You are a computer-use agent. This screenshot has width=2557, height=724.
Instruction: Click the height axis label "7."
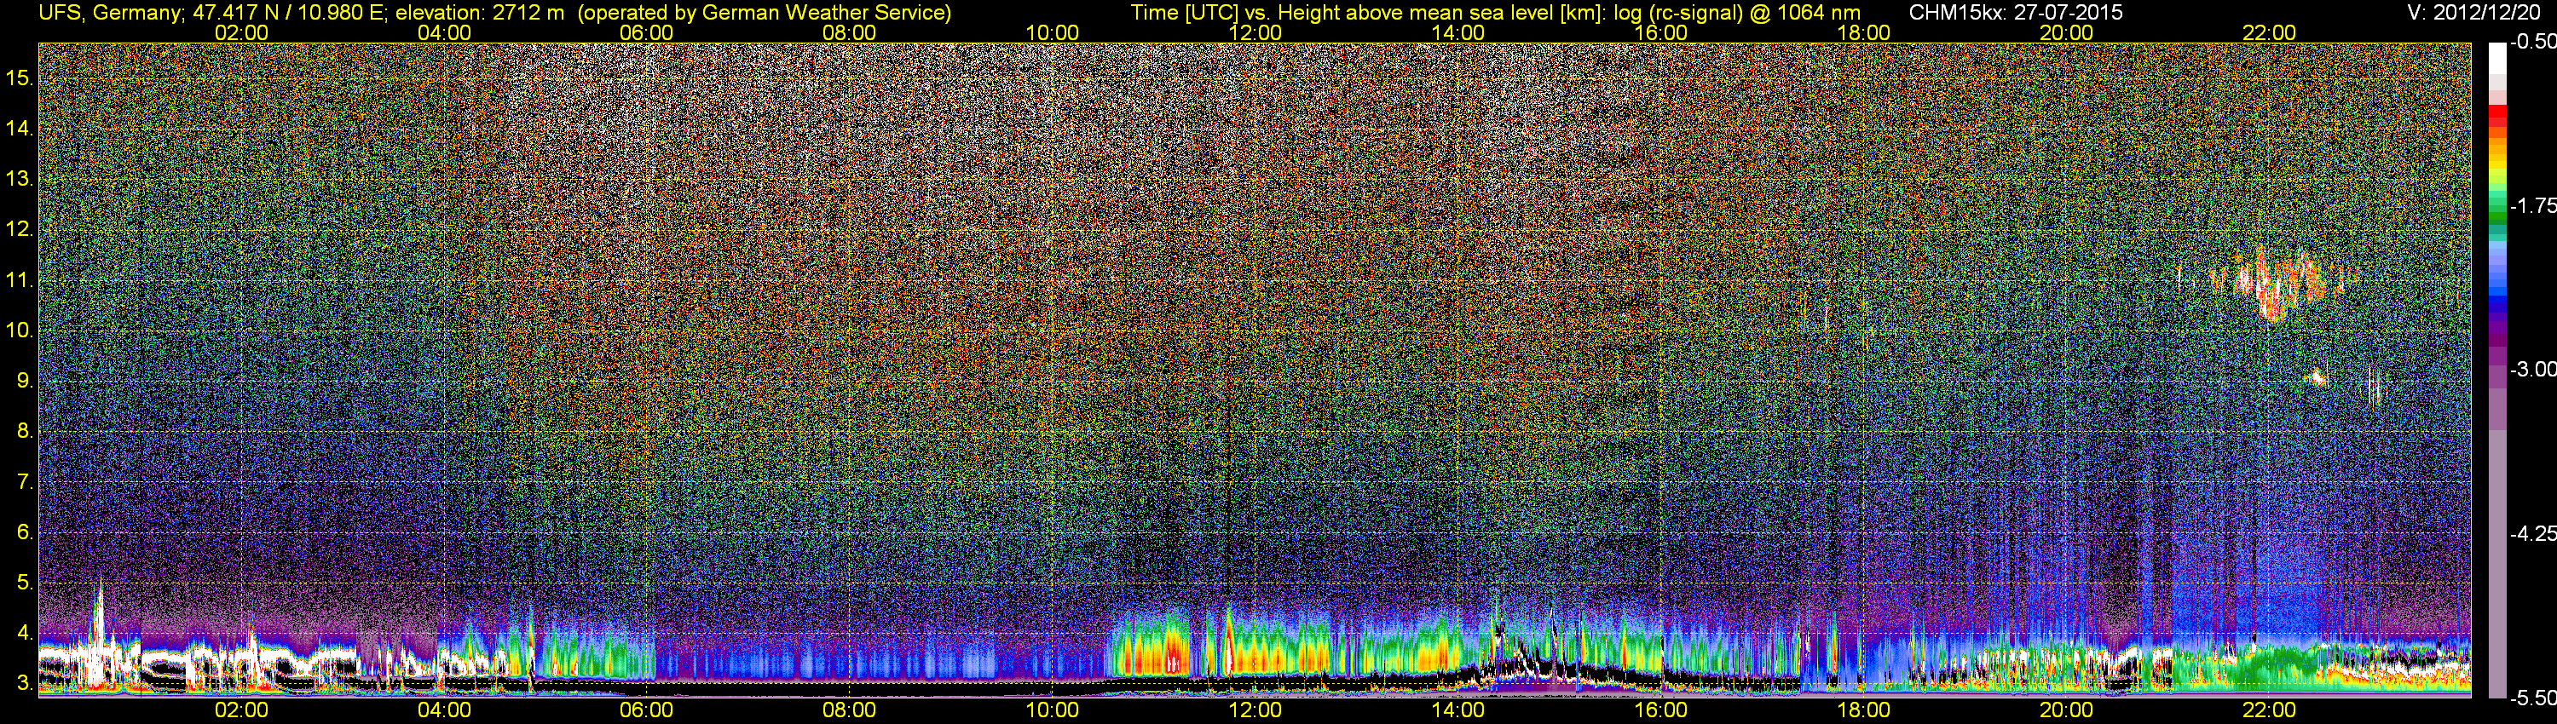(25, 482)
